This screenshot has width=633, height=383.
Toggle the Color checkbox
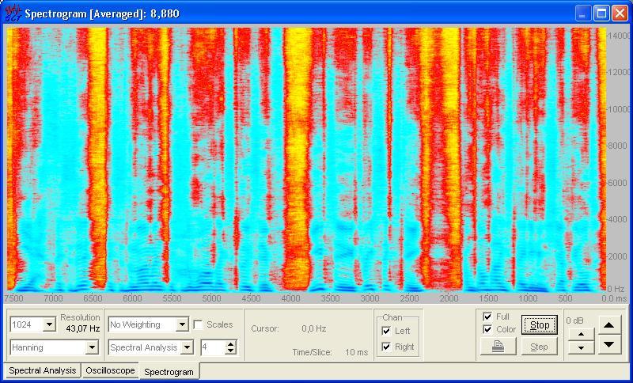[x=487, y=329]
